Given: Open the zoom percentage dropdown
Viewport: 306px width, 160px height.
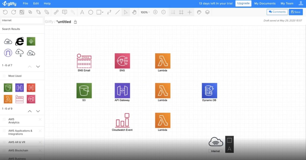Looking at the screenshot, I should click(x=145, y=12).
